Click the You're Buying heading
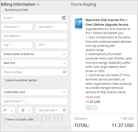This screenshot has width=138, height=132. pos(83,4)
